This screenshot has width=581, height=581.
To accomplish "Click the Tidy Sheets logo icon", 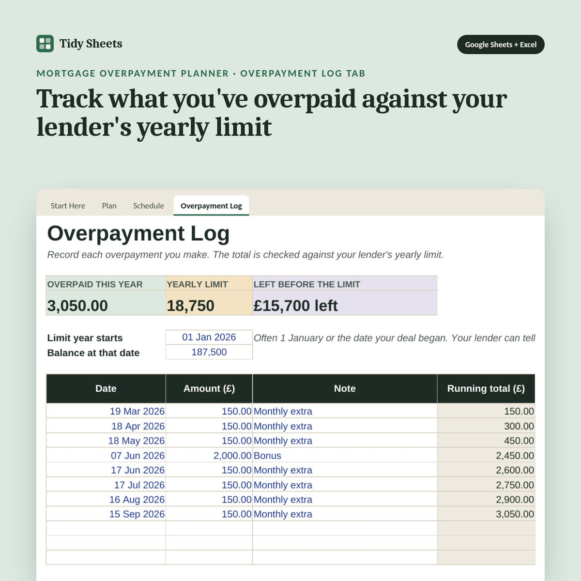I will [45, 44].
